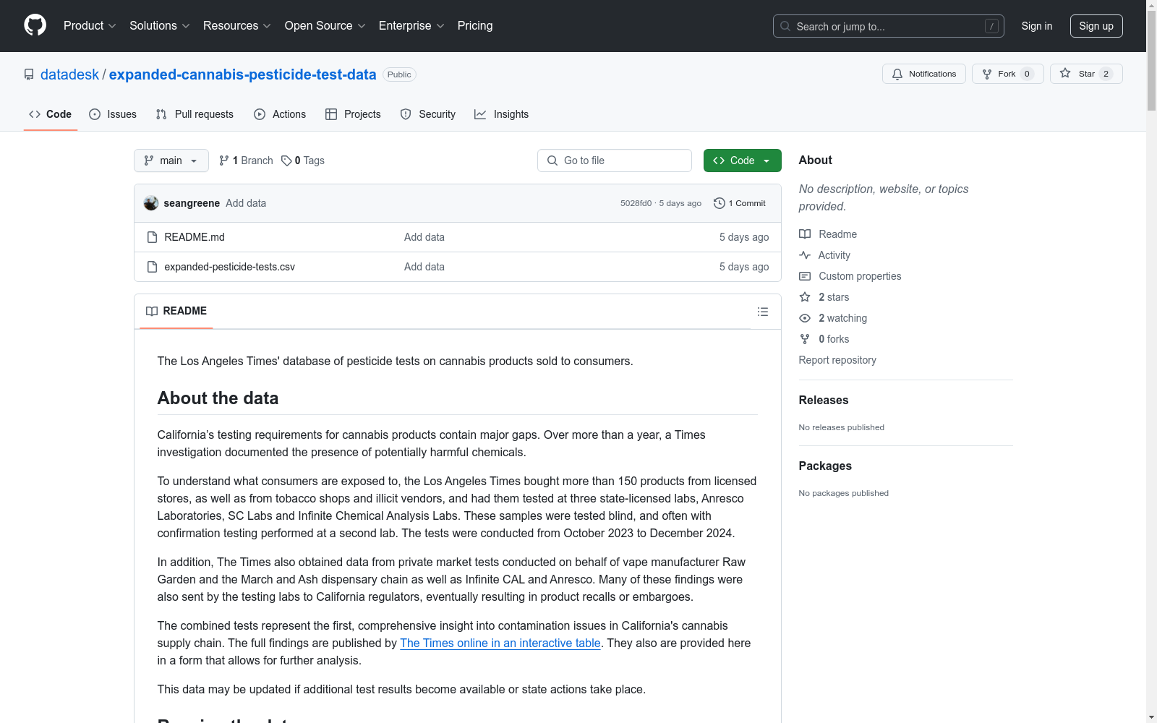This screenshot has height=723, width=1157.
Task: Open the Projects tab
Action: tap(353, 114)
